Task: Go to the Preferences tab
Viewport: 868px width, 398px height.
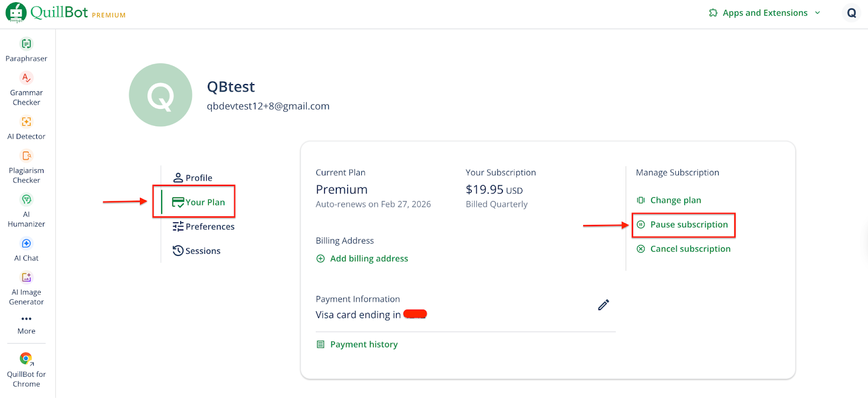Action: (x=204, y=227)
